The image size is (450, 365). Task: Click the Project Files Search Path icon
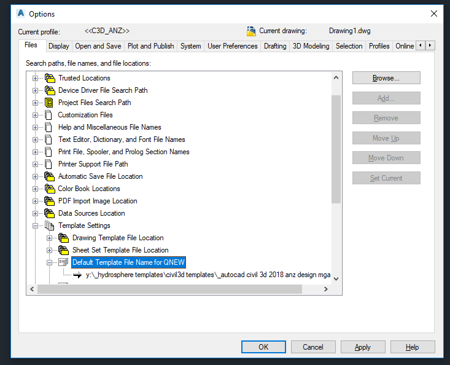(x=49, y=103)
